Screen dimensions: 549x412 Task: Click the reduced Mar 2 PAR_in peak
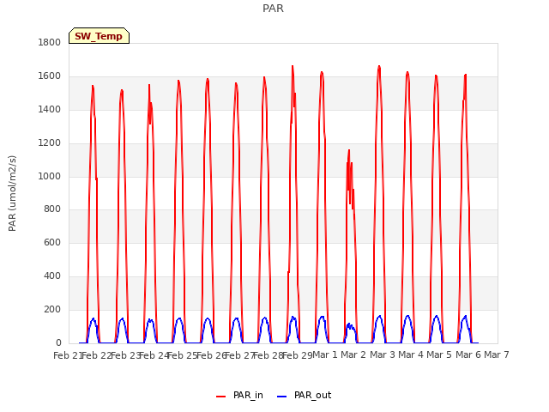tap(349, 151)
